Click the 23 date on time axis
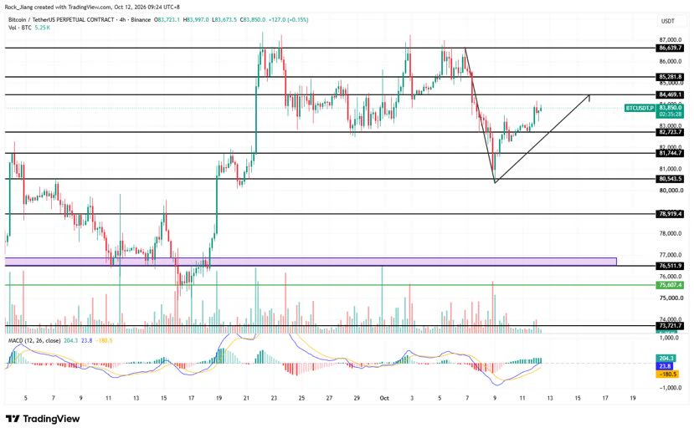694x433 pixels. tap(274, 398)
